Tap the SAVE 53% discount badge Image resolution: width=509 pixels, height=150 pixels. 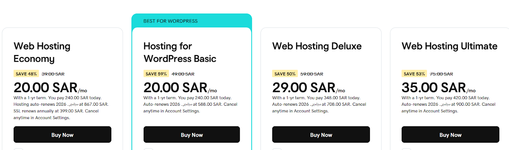click(x=414, y=74)
